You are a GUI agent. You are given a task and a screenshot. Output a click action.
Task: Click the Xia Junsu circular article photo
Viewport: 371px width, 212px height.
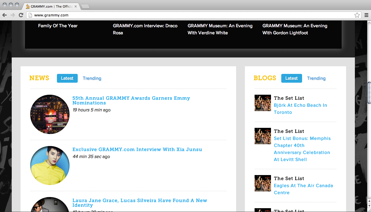50,165
